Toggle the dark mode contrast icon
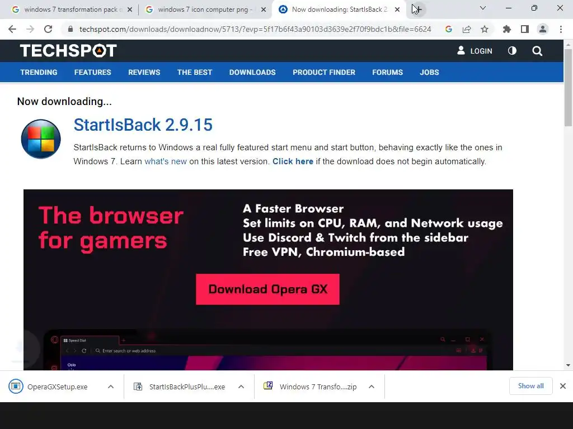 tap(513, 51)
